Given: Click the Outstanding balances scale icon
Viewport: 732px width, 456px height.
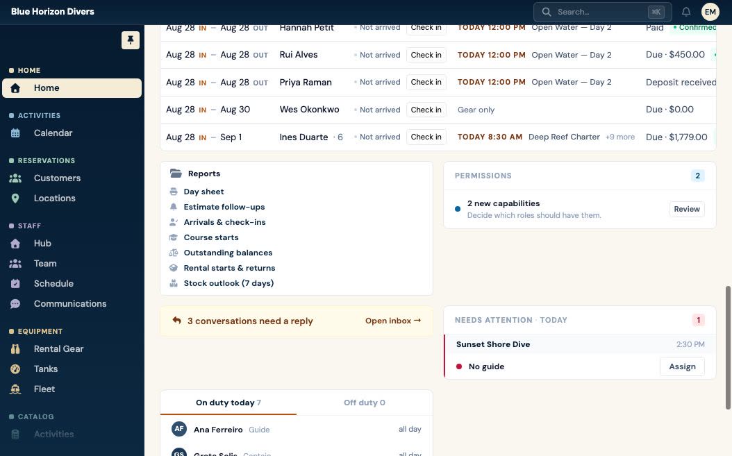Looking at the screenshot, I should [174, 253].
